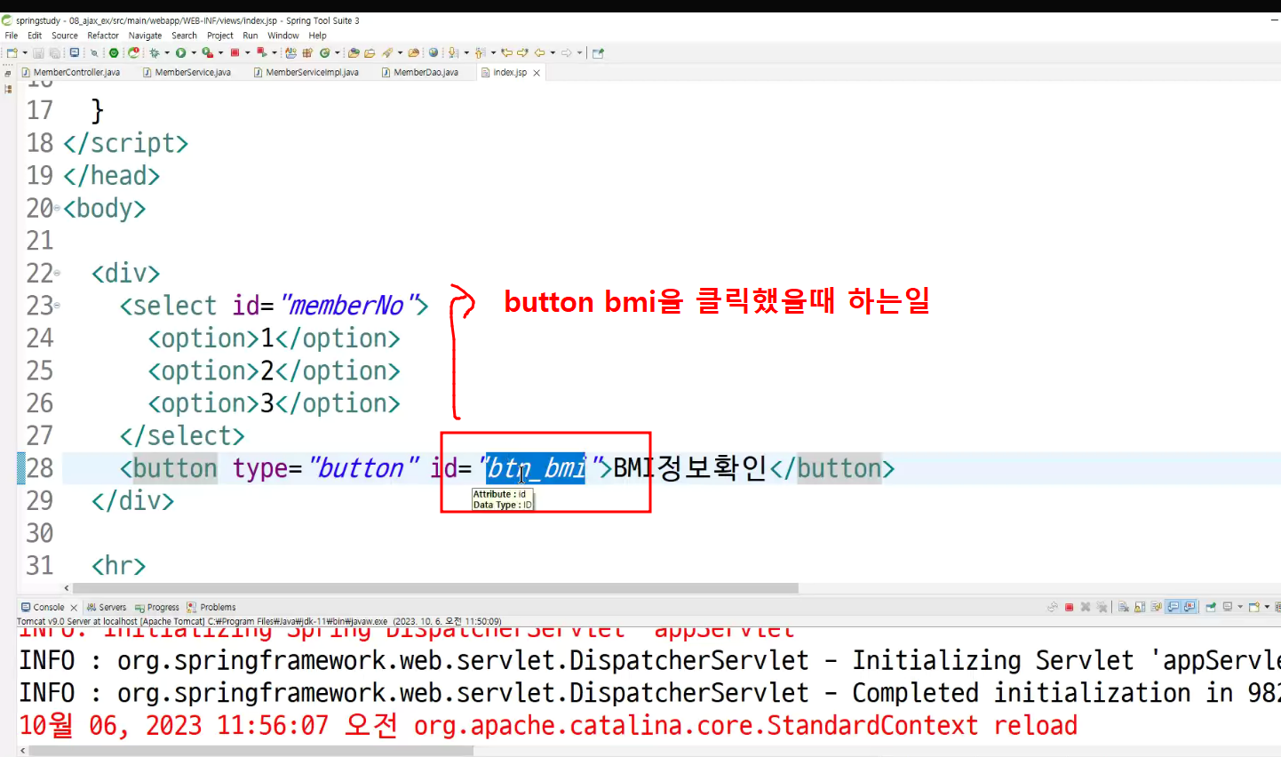Open the Project menu
Screen dimensions: 1281x757
pos(220,36)
